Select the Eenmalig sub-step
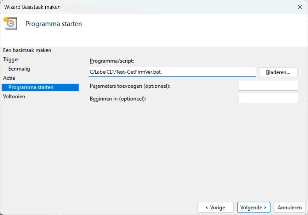 point(19,69)
